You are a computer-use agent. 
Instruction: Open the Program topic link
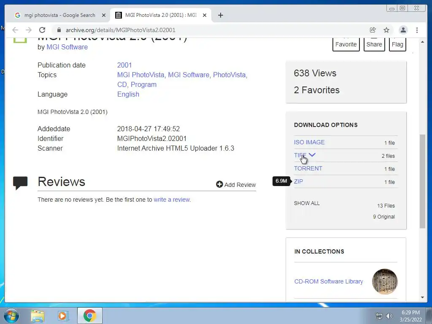tap(143, 84)
